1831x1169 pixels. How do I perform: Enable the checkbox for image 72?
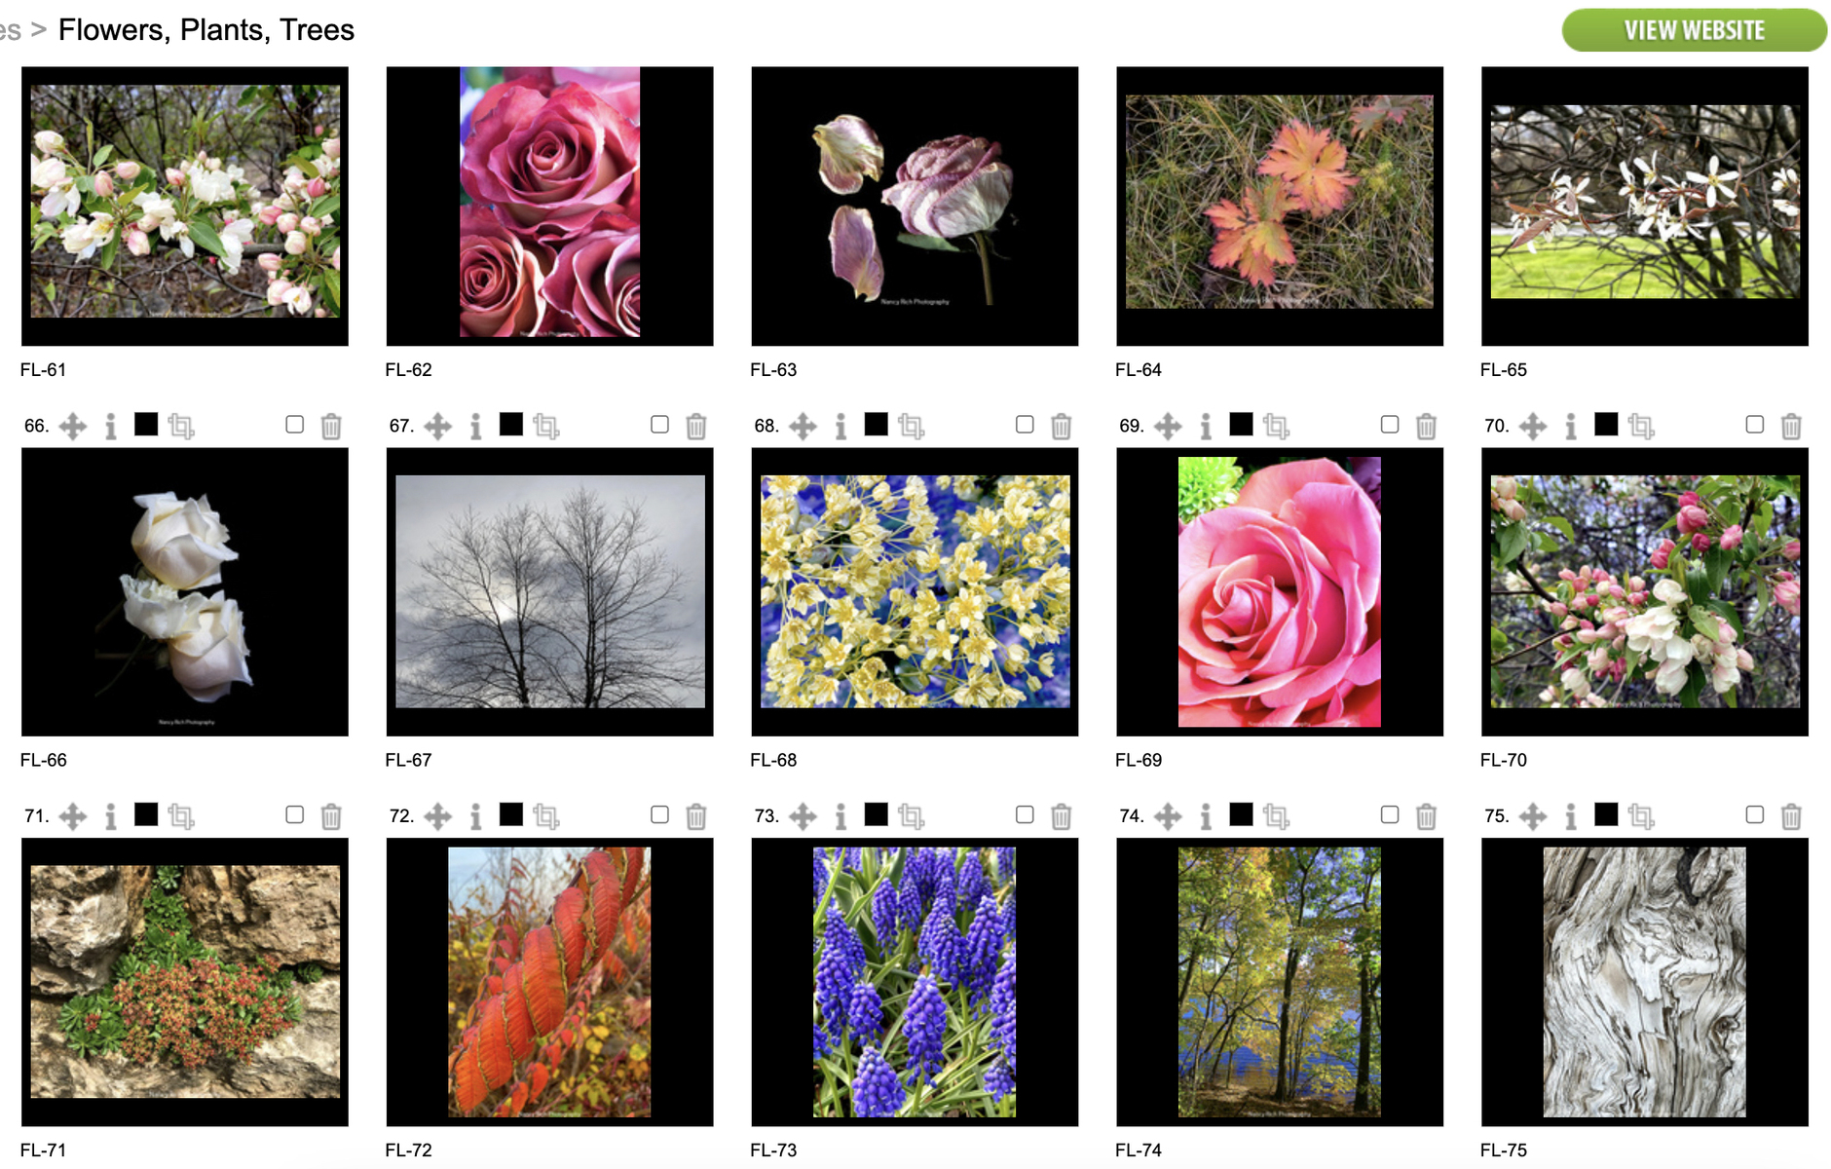(x=659, y=814)
